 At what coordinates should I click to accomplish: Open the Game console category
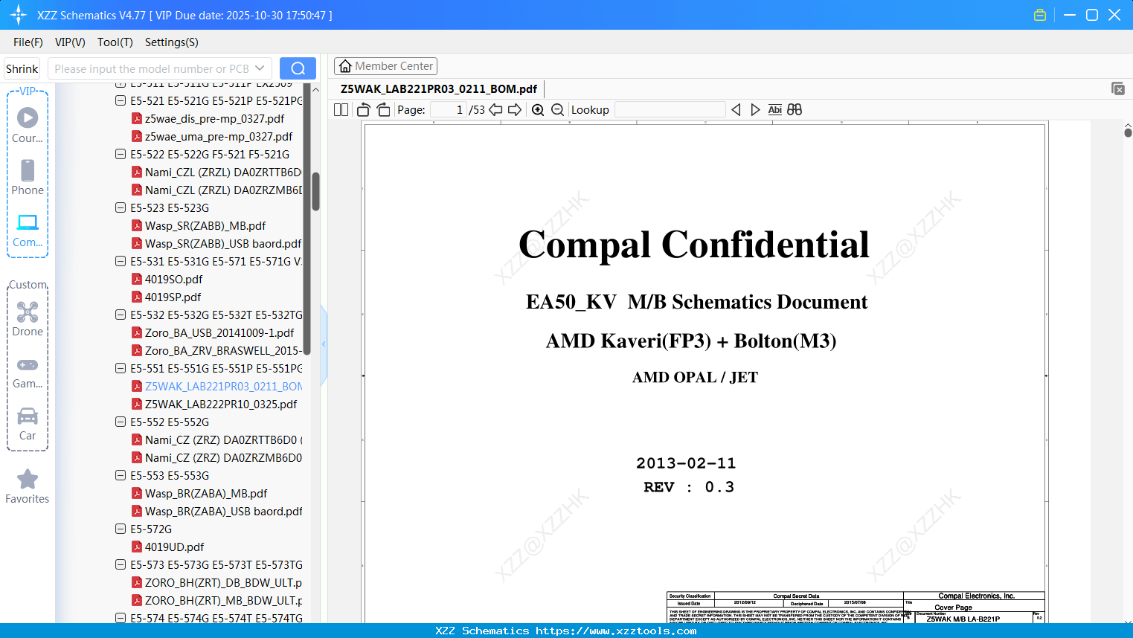click(28, 373)
